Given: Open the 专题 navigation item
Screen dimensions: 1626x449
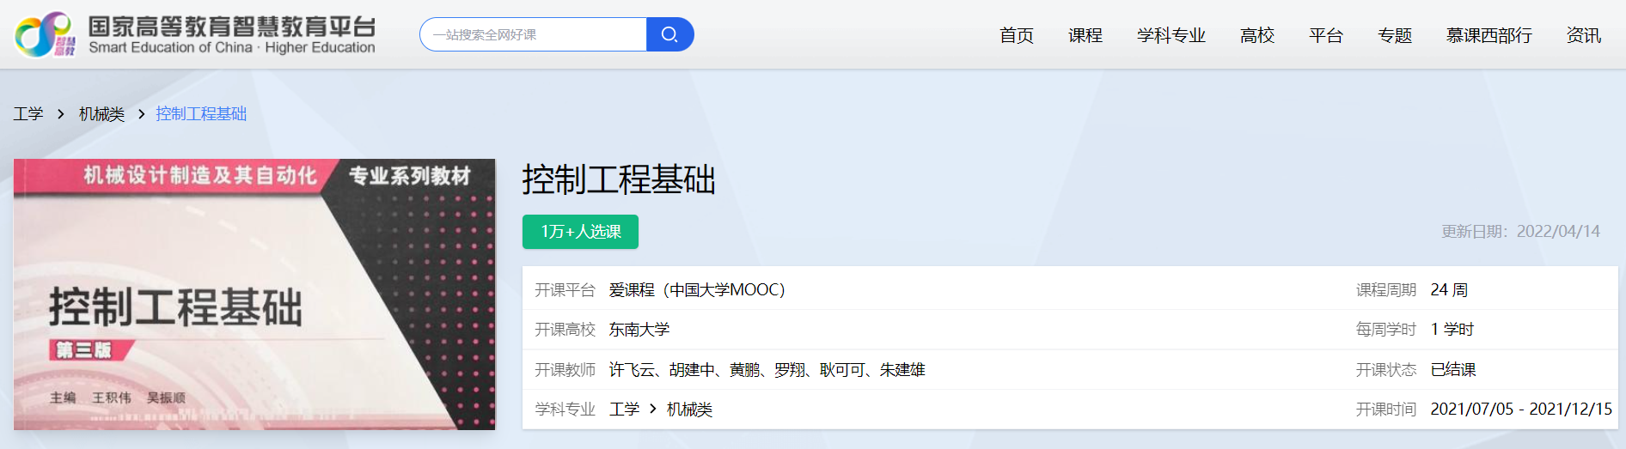Looking at the screenshot, I should click(1394, 35).
